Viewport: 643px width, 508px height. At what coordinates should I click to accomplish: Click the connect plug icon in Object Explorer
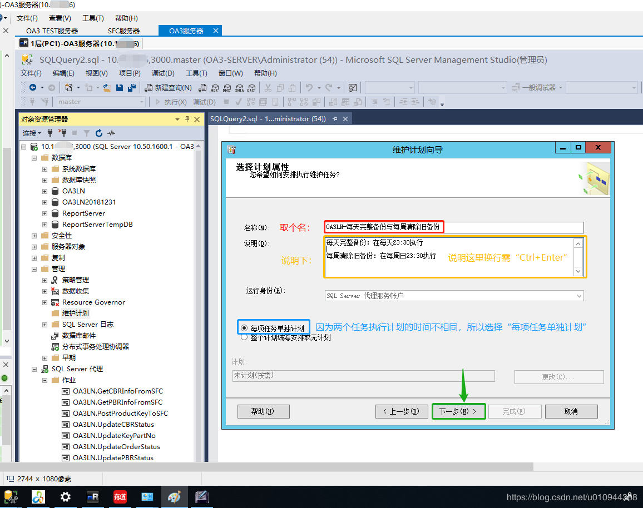[50, 133]
